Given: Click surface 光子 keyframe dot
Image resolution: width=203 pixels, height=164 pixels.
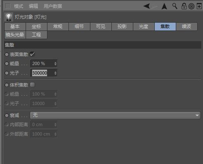Looking at the screenshot, I should [7, 73].
